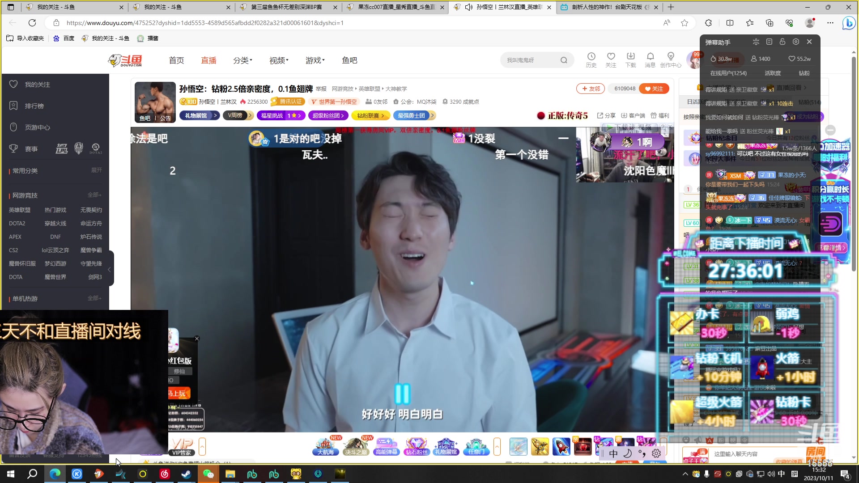
Task: Open 创作中心 lightbulb icon
Action: [x=671, y=59]
